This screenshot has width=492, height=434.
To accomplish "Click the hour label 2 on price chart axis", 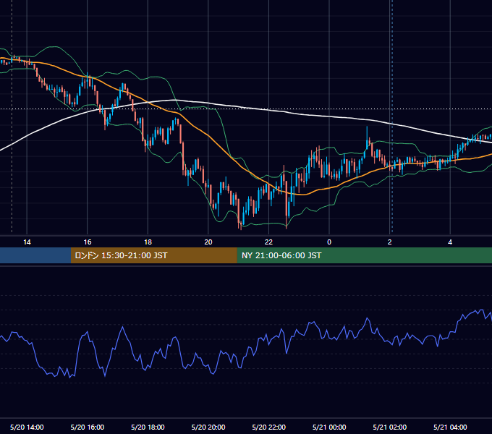I will click(x=390, y=242).
